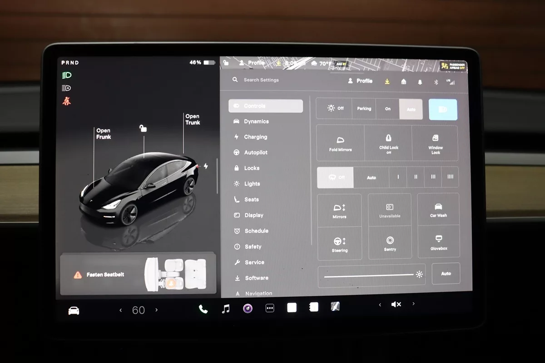Open Glovebox from controls

pos(438,242)
